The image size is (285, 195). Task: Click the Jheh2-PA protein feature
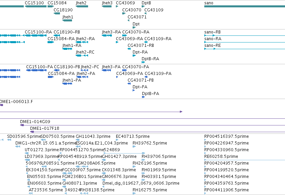pos(82,77)
